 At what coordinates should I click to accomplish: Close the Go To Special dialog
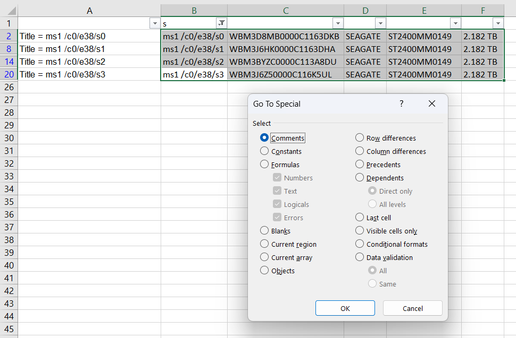click(432, 104)
